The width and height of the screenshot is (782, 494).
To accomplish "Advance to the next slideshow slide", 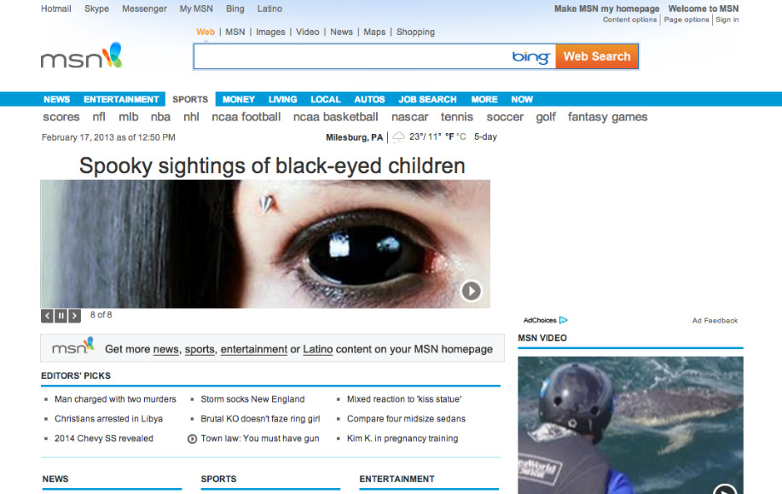I will (x=75, y=316).
